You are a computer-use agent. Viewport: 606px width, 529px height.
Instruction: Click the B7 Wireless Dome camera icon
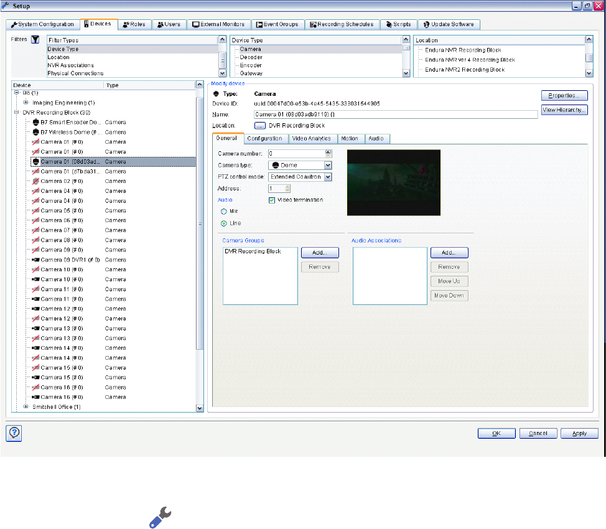click(x=35, y=132)
